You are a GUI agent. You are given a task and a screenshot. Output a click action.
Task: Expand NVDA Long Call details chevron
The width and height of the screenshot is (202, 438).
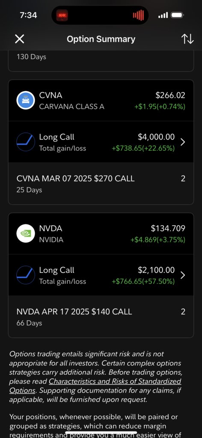[183, 275]
